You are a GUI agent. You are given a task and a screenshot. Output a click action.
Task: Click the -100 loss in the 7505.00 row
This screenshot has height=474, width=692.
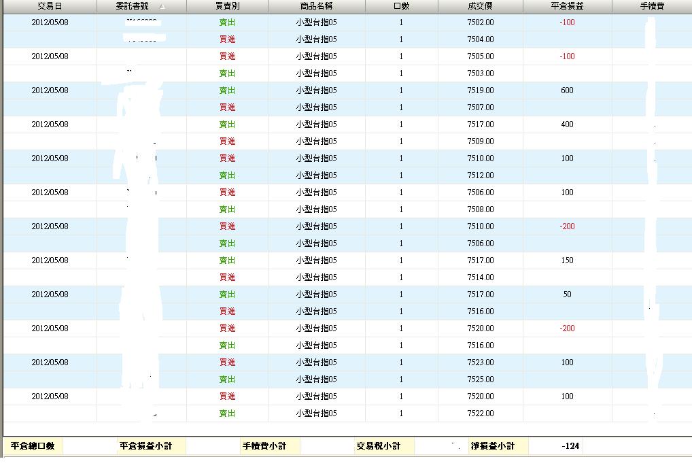click(x=567, y=56)
